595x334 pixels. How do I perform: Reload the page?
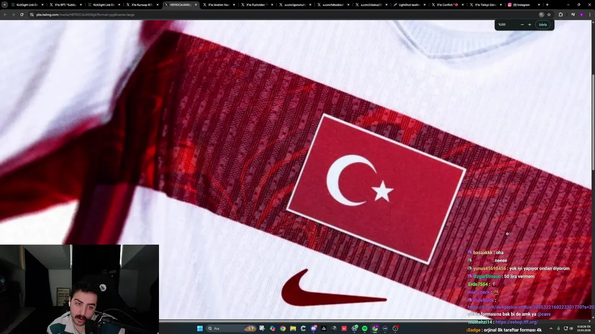pos(21,14)
